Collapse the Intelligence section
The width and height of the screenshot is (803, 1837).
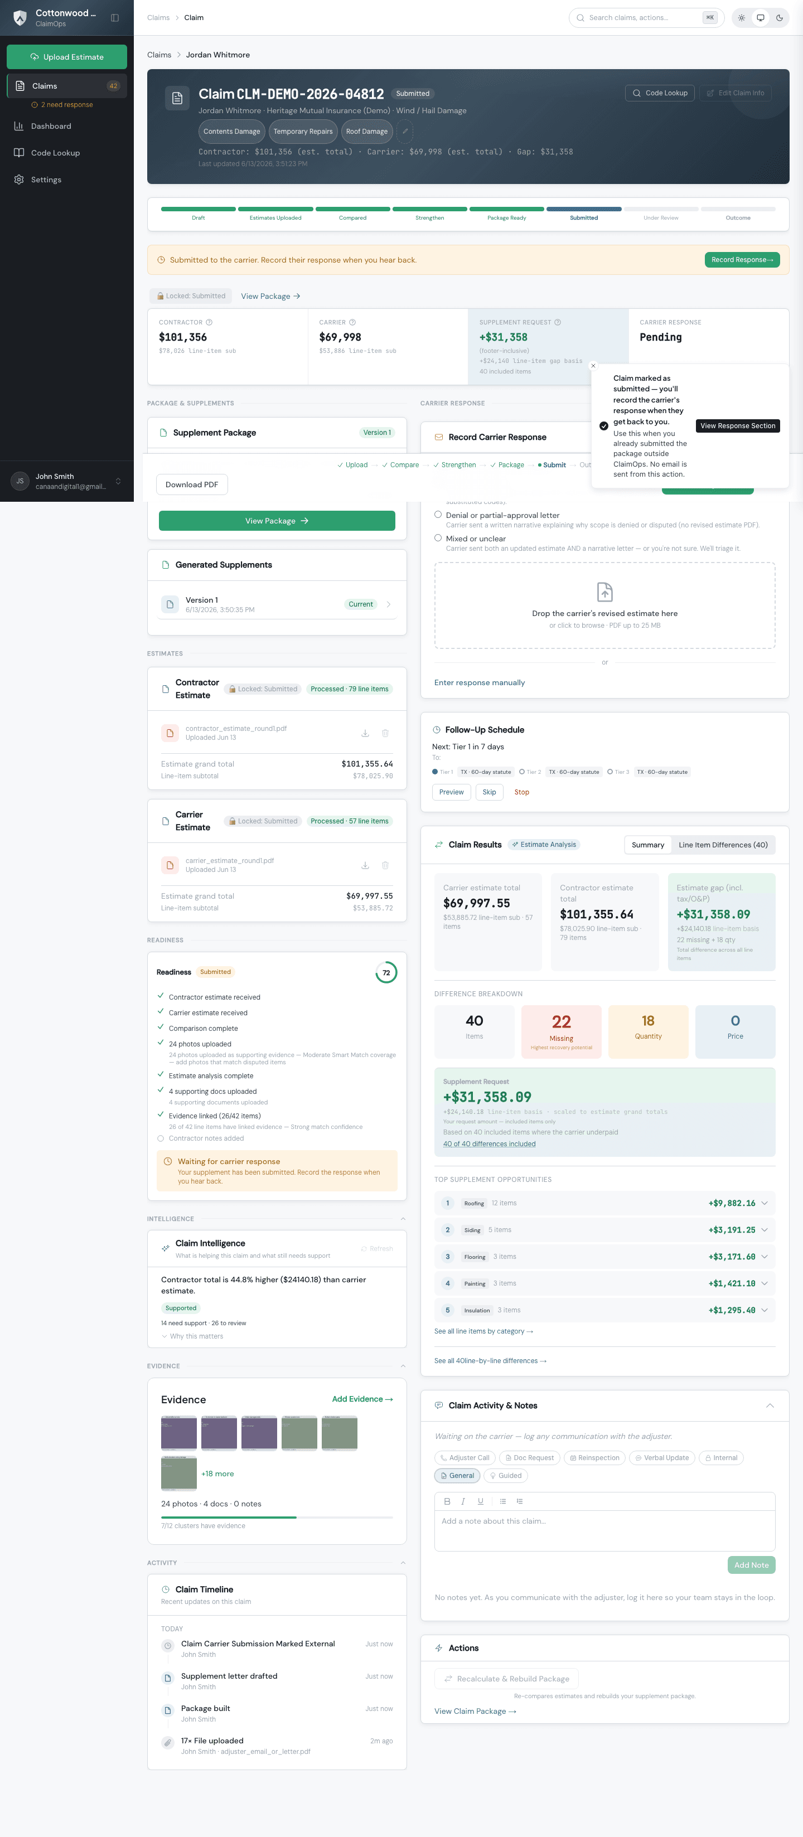point(403,1219)
